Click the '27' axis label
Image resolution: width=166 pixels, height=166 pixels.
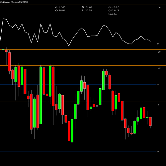point(158,44)
